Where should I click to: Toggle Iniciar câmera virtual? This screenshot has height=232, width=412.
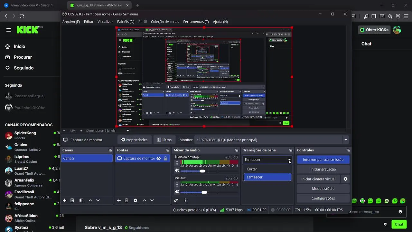pos(318,179)
